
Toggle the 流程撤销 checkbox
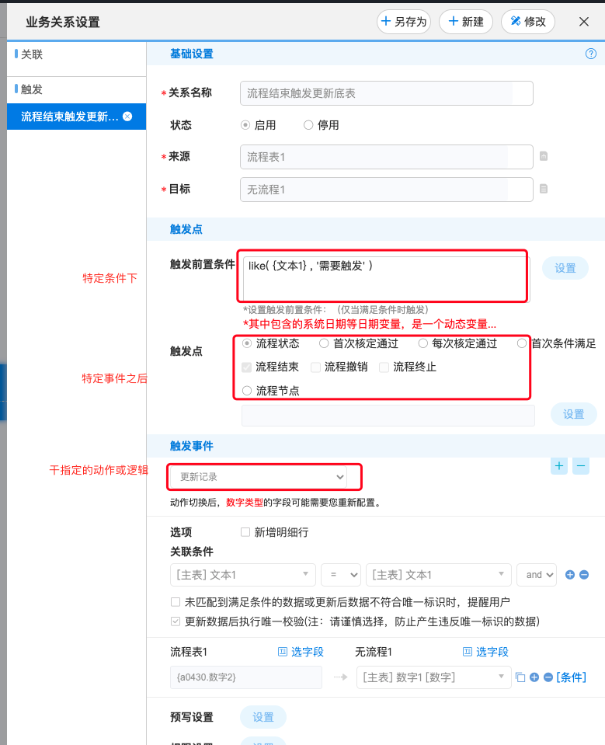(315, 367)
